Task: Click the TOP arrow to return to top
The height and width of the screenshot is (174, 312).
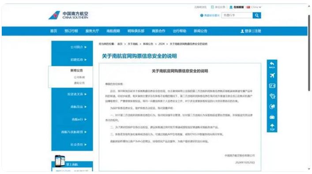Action: tap(272, 127)
